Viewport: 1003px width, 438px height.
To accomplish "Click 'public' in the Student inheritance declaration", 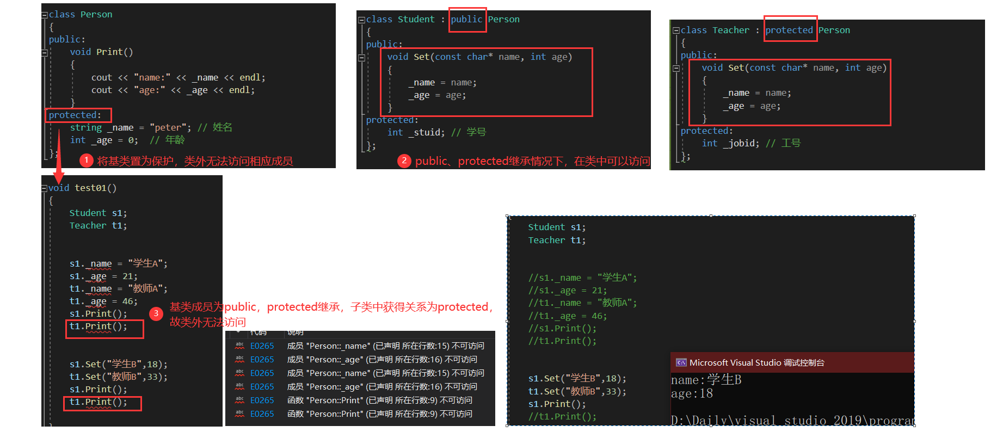I will tap(466, 20).
